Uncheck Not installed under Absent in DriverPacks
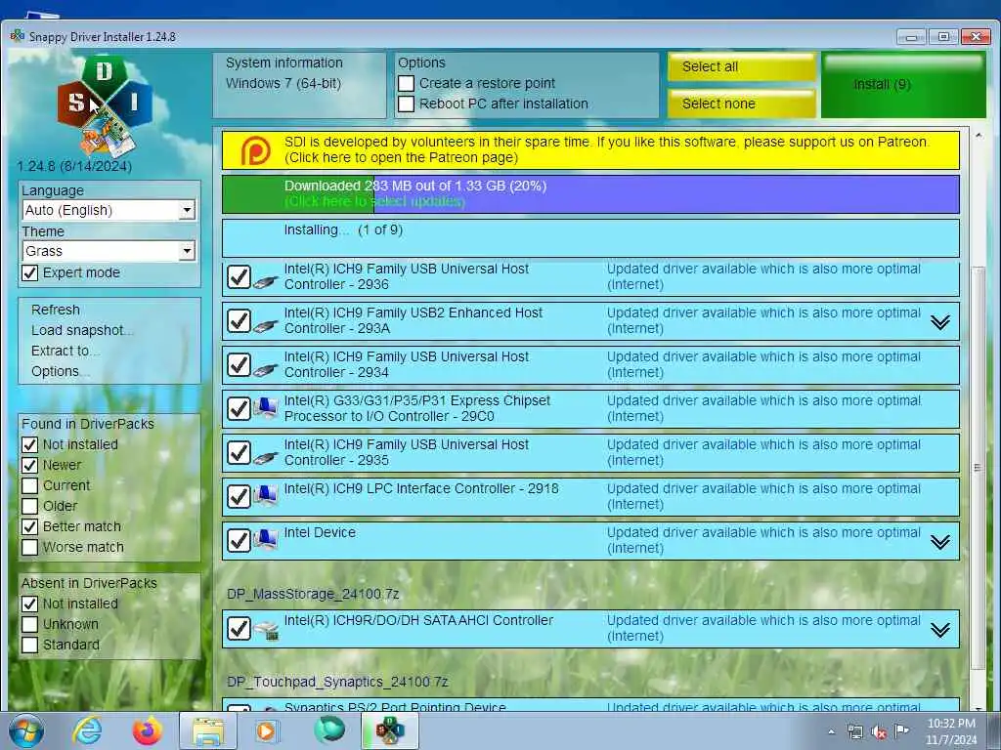The image size is (1001, 750). click(30, 604)
